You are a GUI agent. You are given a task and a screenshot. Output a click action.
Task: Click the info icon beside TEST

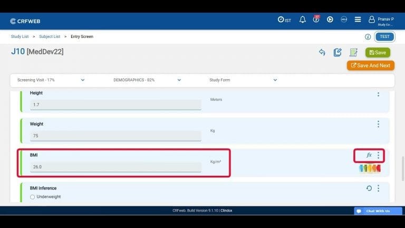(368, 37)
